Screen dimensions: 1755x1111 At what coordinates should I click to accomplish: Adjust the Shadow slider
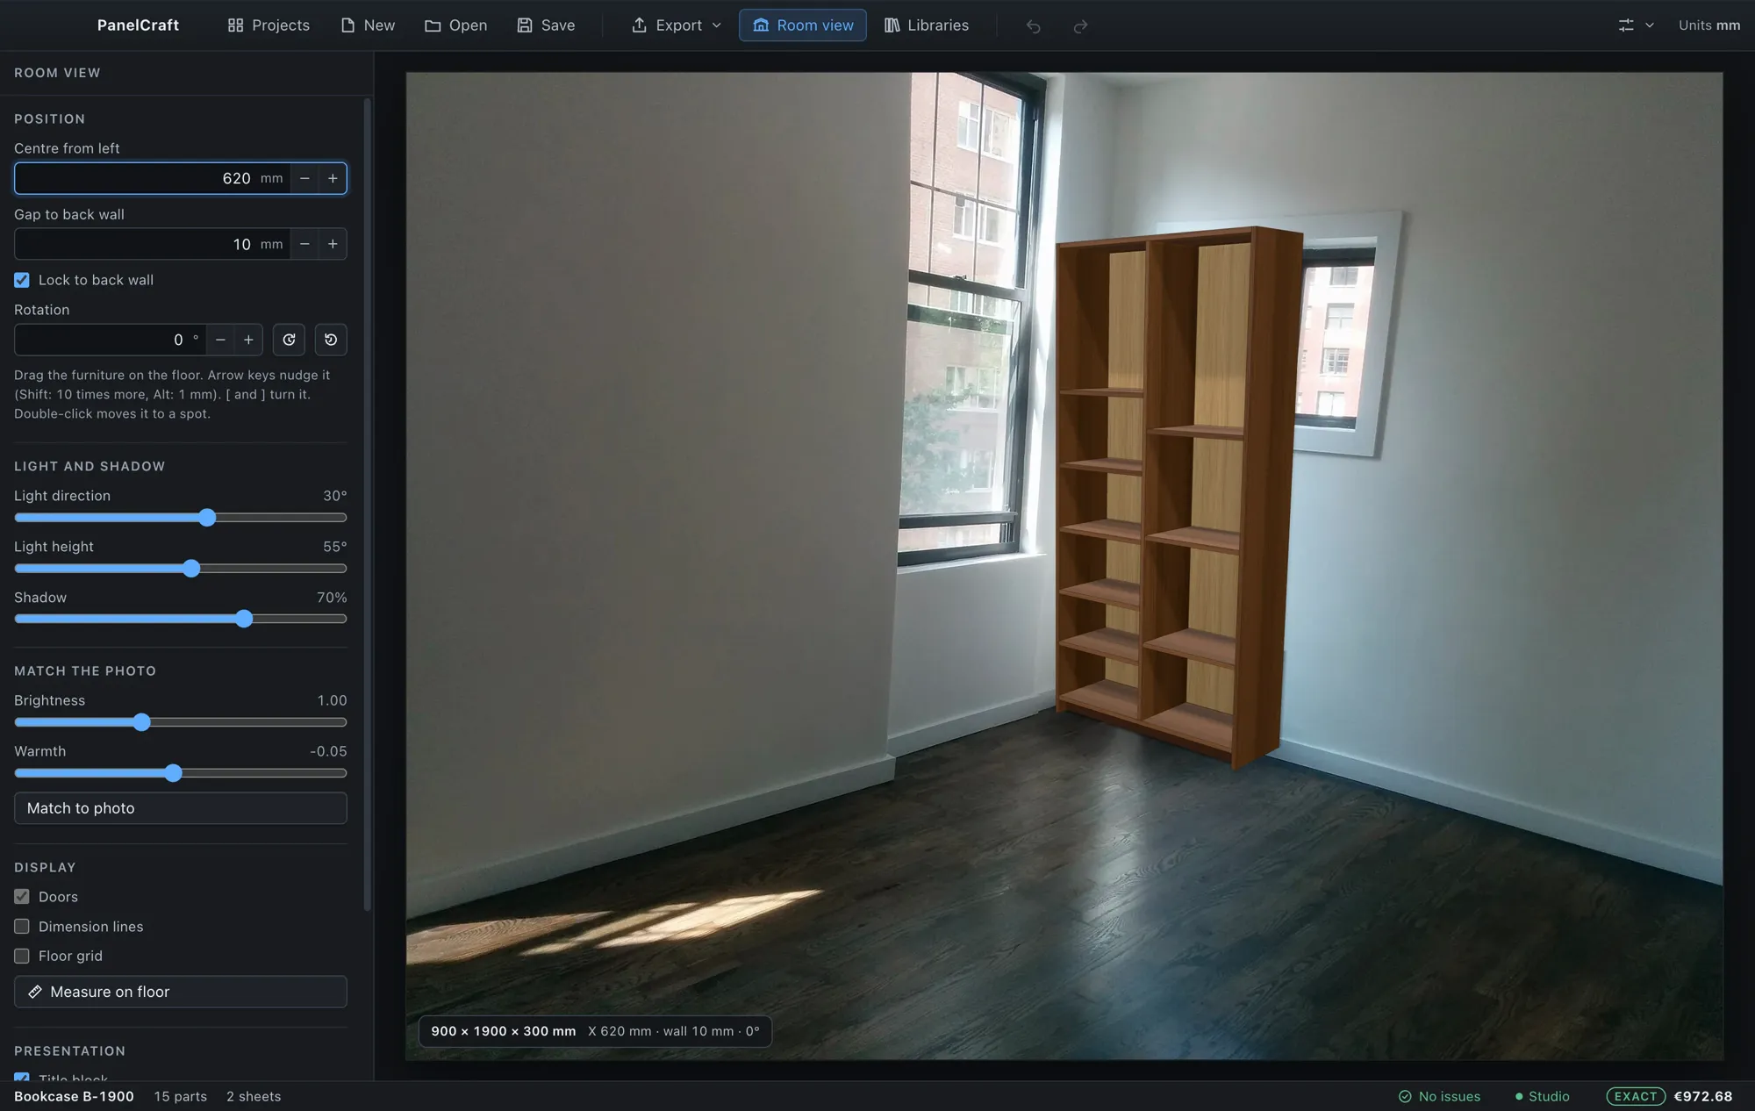(x=181, y=619)
